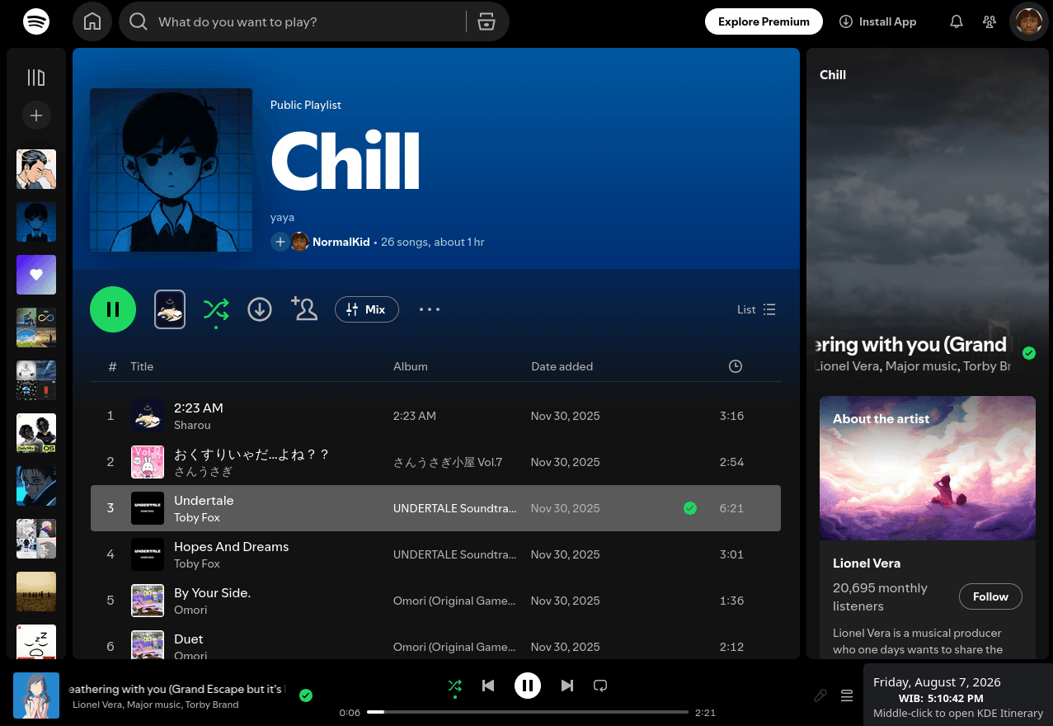
Task: Create a new playlist with plus button
Action: pos(36,116)
